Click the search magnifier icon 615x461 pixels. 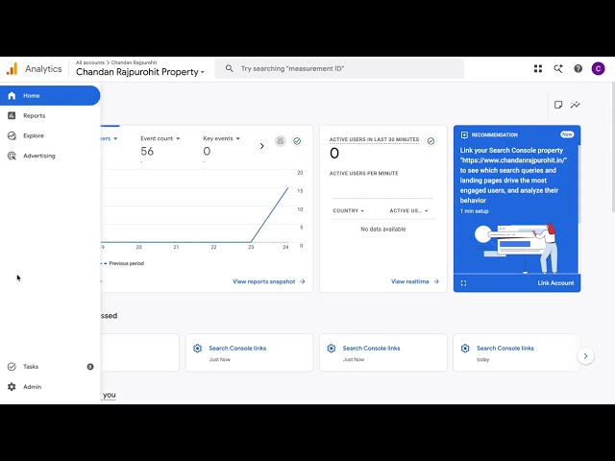click(230, 68)
